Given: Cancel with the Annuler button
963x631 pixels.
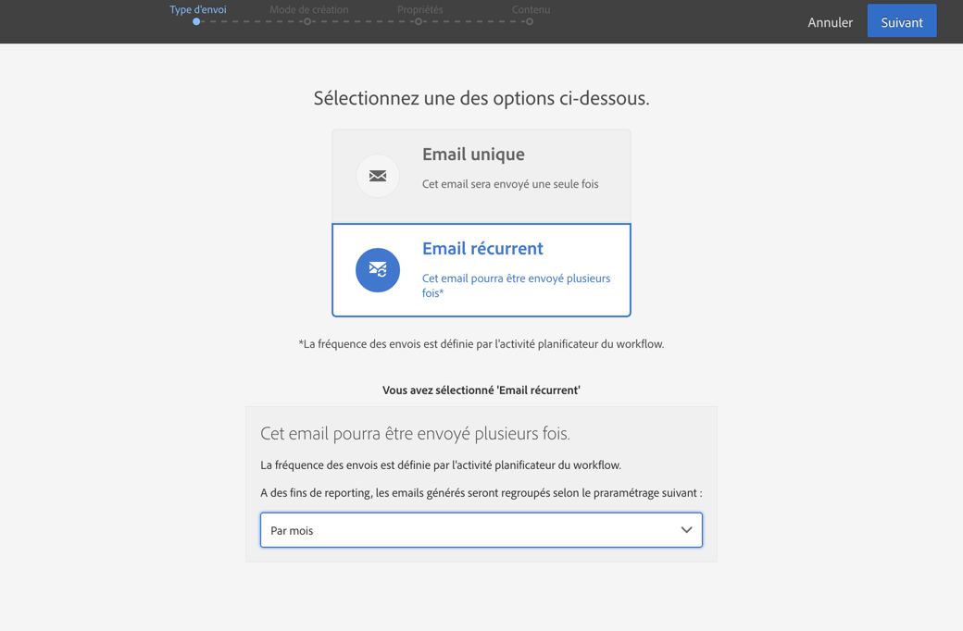Looking at the screenshot, I should tap(830, 22).
